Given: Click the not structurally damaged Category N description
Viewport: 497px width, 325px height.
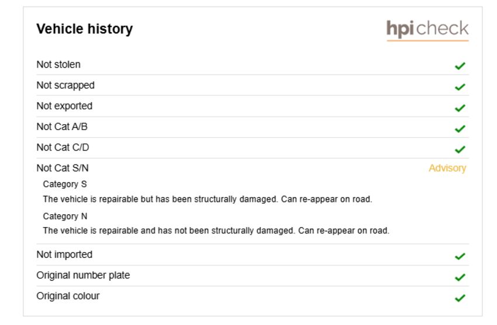Looking at the screenshot, I should tap(216, 230).
